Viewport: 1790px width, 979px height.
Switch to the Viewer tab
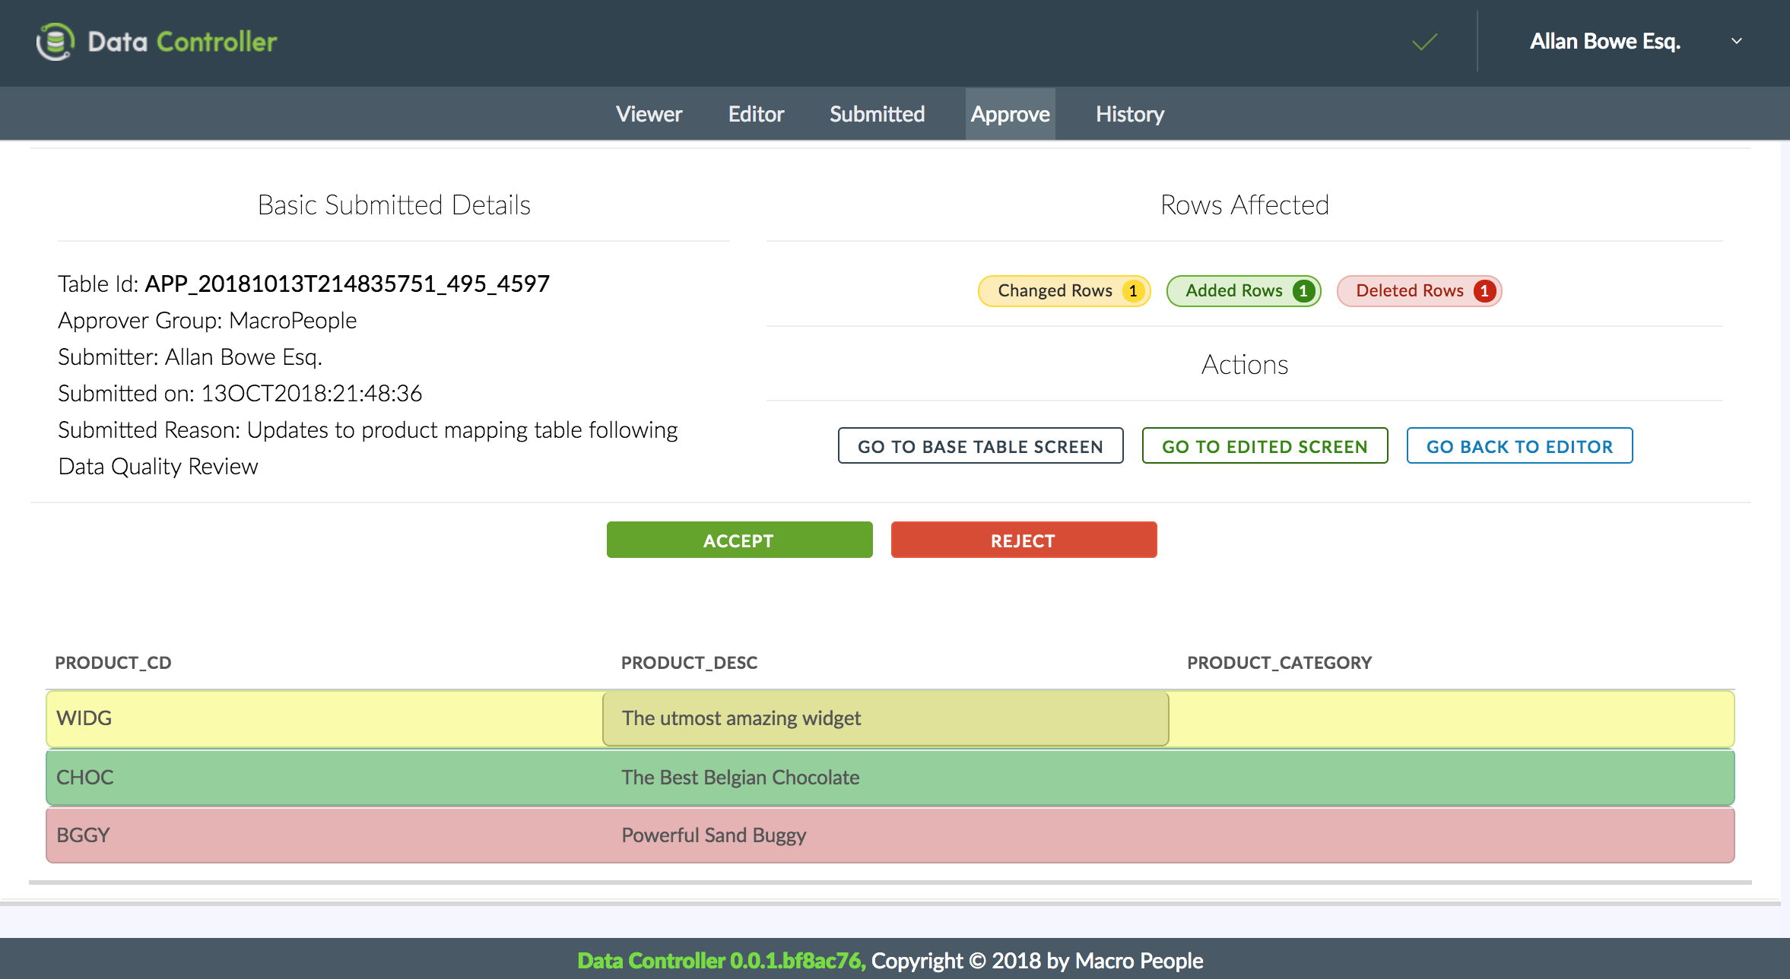(x=649, y=114)
